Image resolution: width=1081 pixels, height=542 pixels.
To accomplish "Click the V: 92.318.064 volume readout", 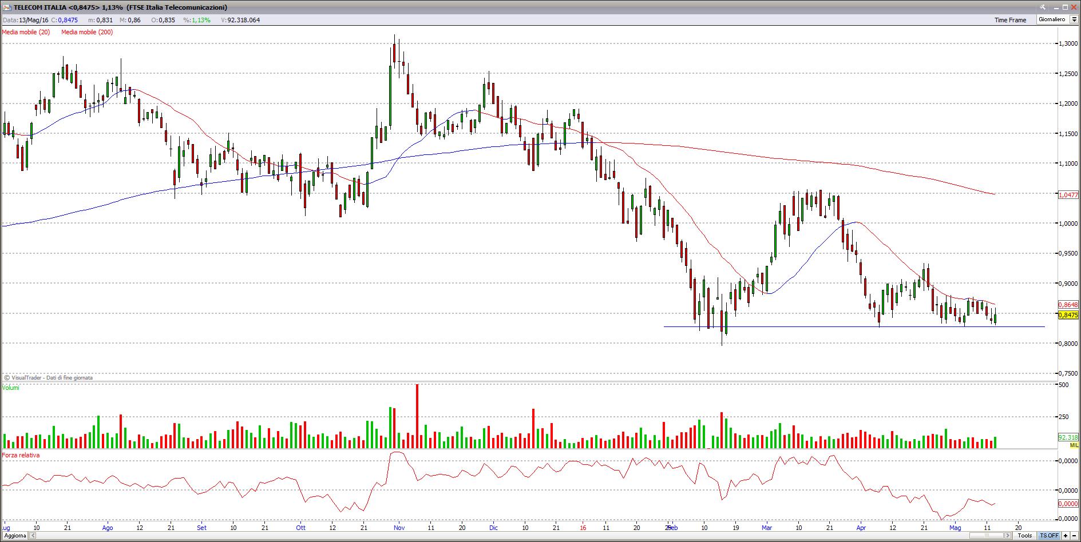I will 240,20.
